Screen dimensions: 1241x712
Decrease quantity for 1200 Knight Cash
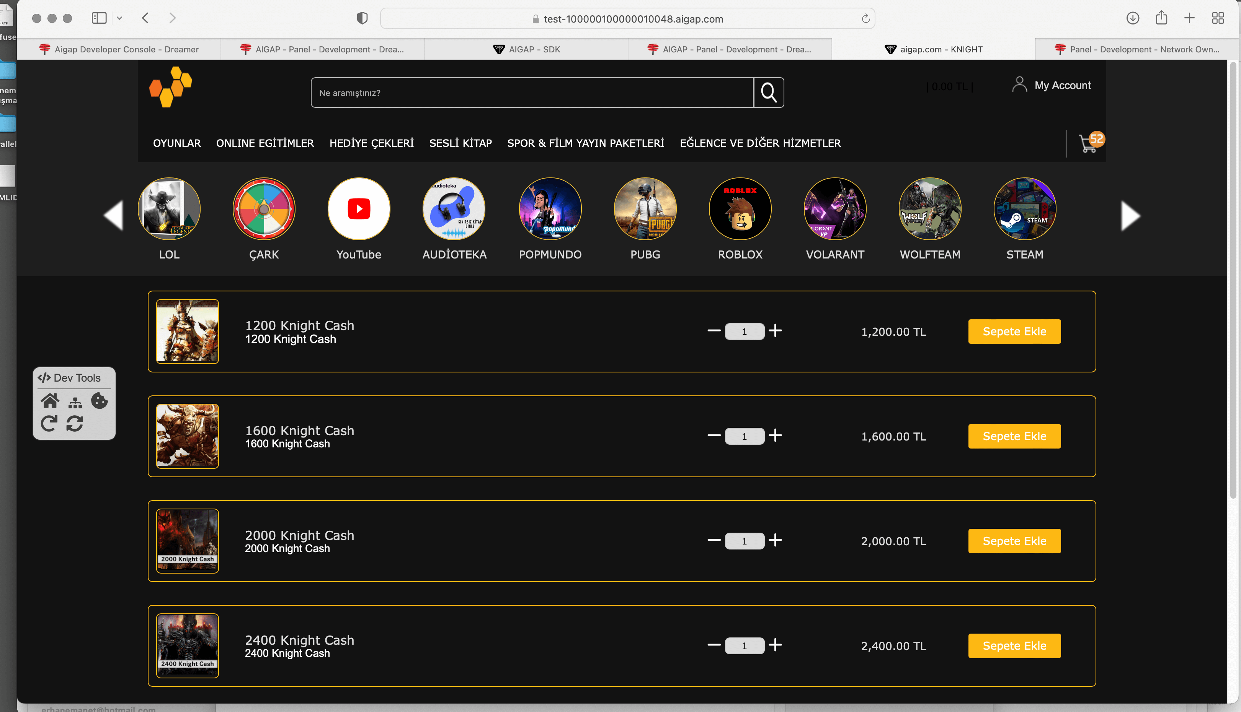pos(714,331)
